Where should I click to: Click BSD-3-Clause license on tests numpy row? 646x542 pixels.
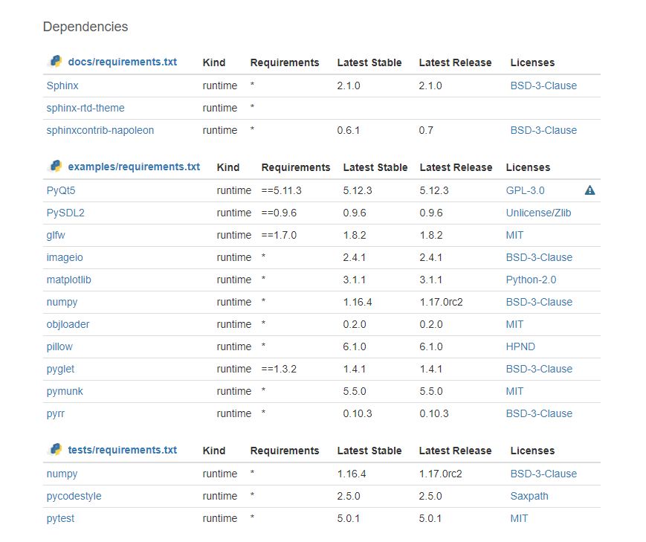tap(543, 474)
